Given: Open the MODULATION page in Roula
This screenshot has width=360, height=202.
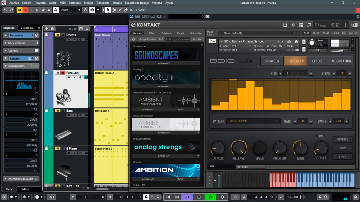Looking at the screenshot, I should [x=341, y=61].
